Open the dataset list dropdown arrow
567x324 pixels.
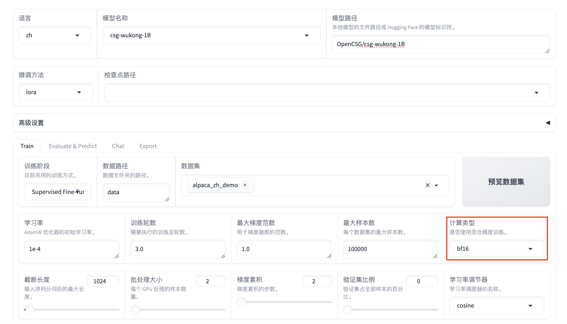click(436, 185)
